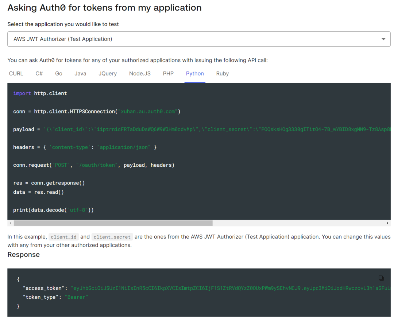
Task: Click the code block horizontal scrollbar thumb
Action: [113, 223]
